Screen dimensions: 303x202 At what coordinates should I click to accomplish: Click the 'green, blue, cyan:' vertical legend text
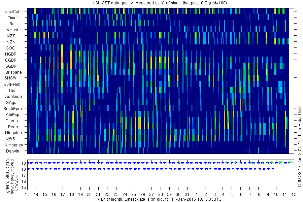click(x=8, y=175)
